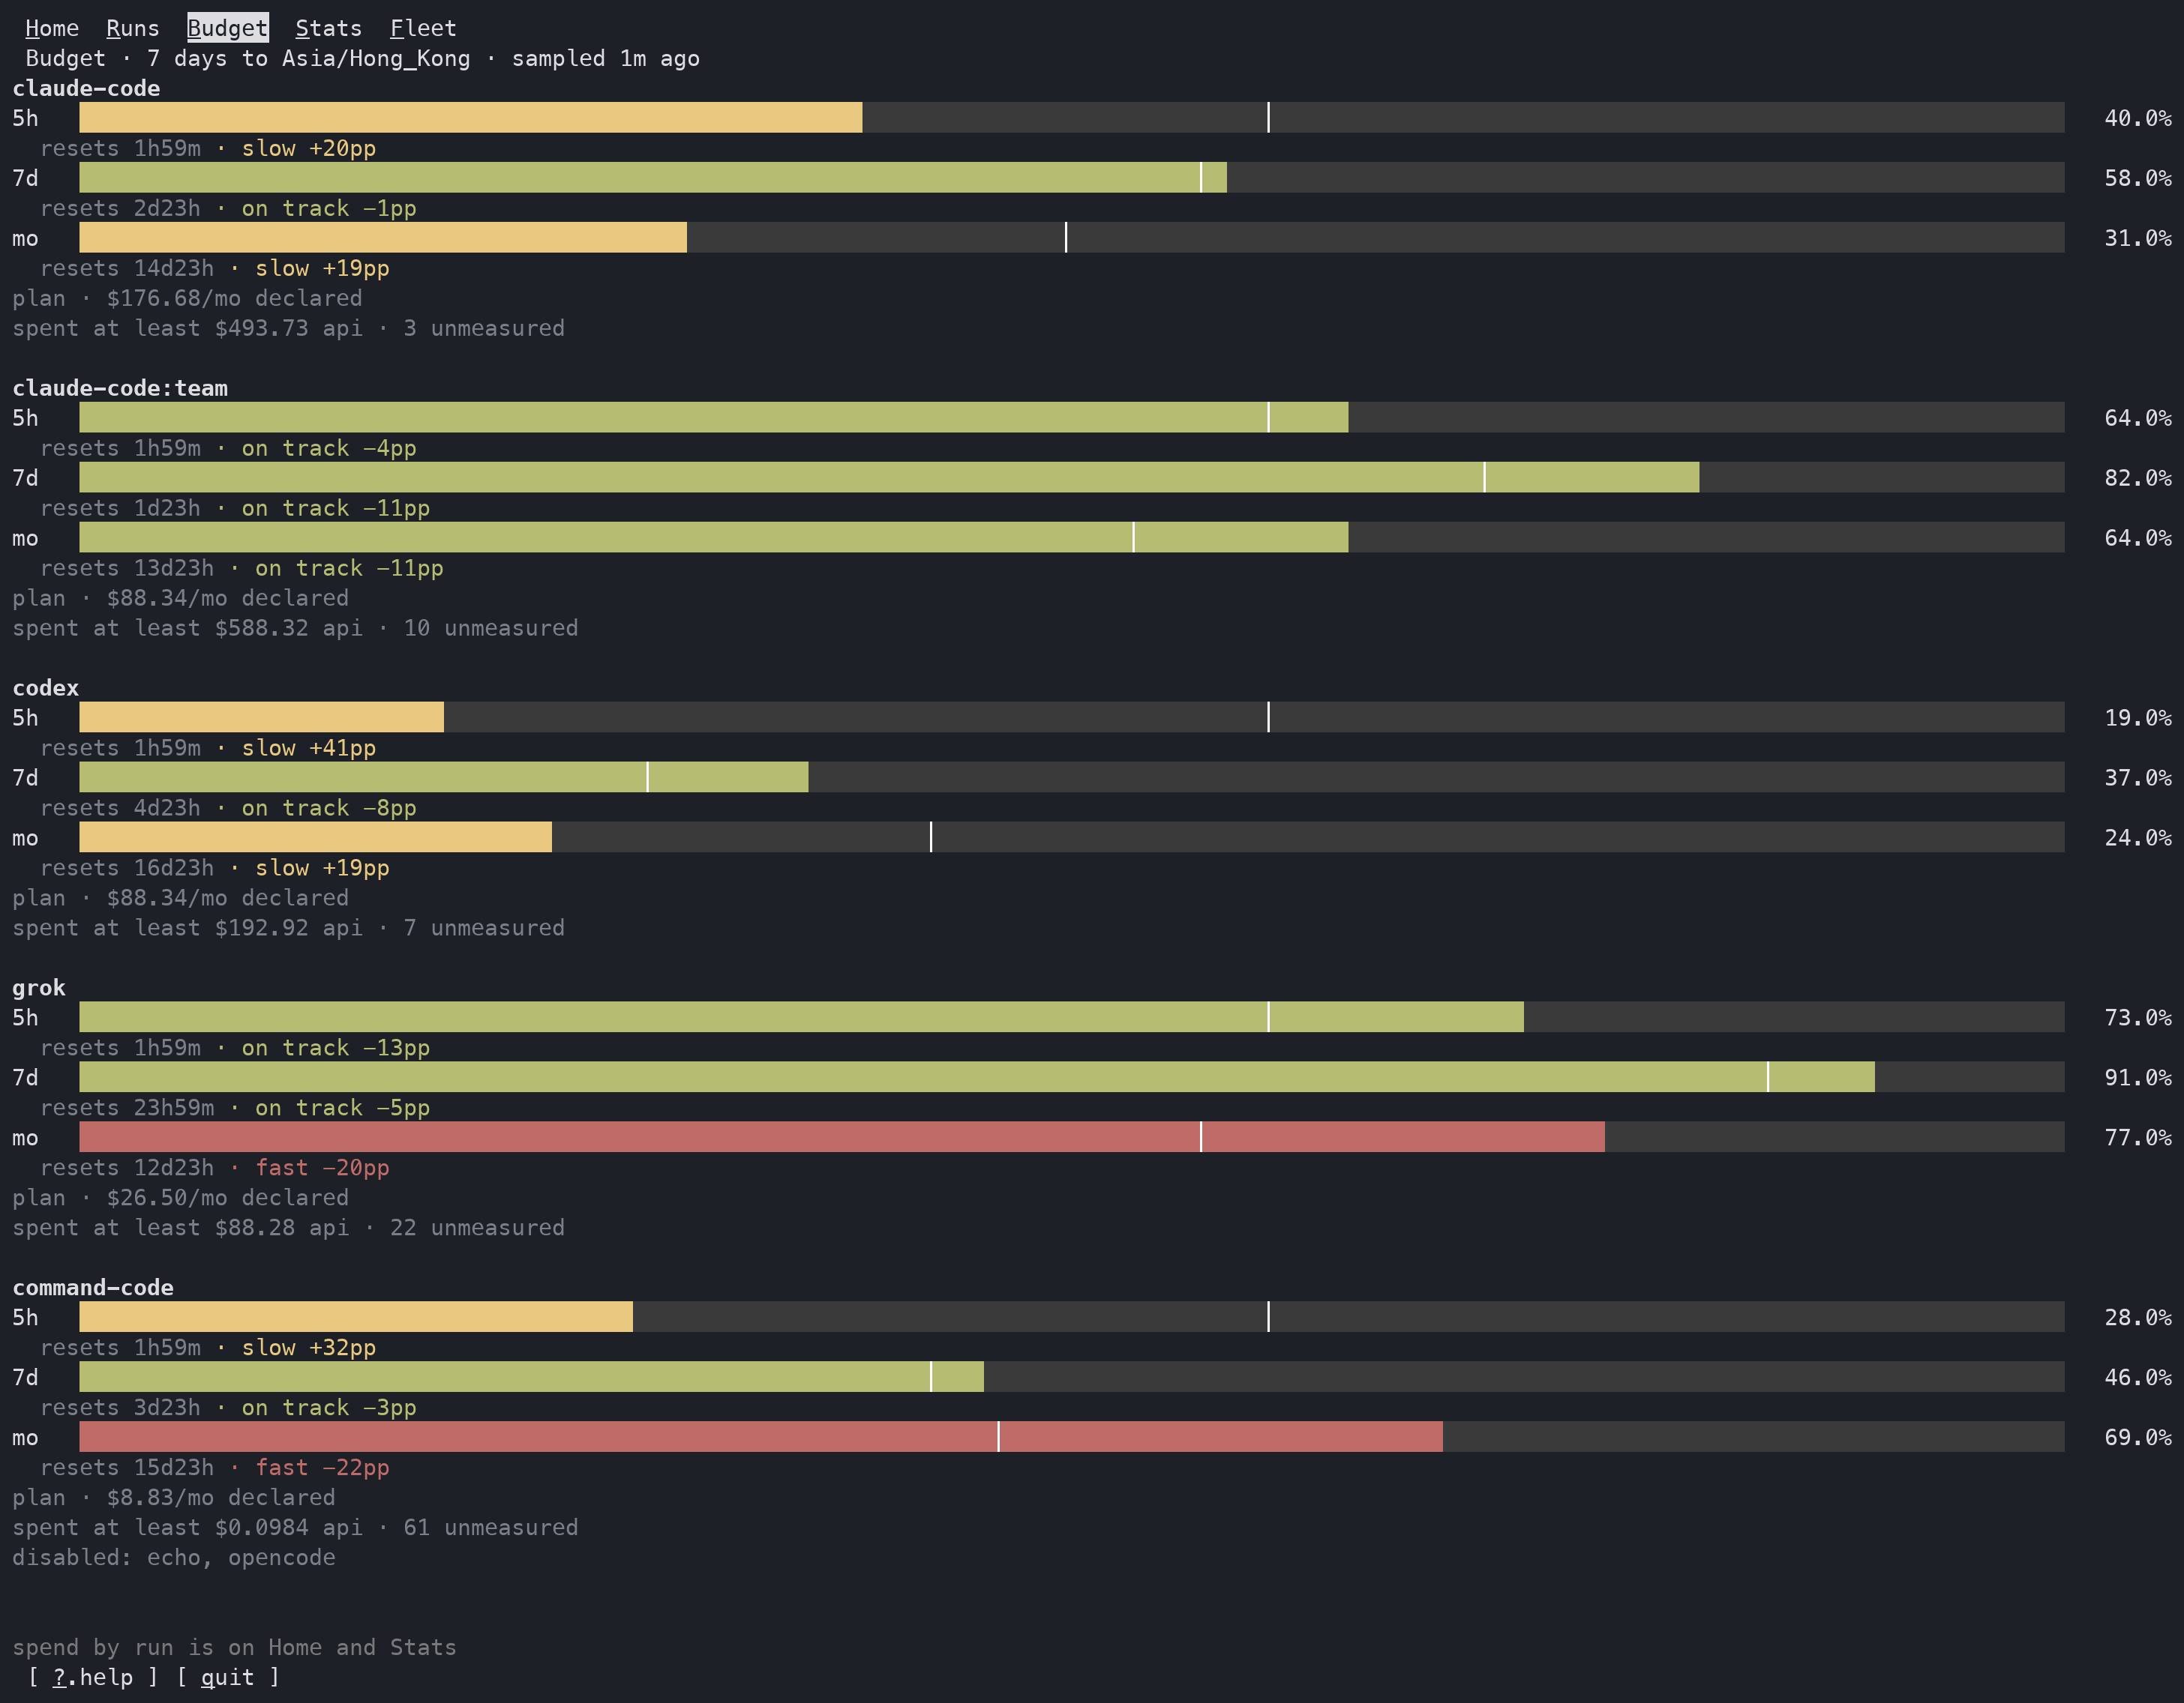Click the 46.0% usage value
The image size is (2184, 1703).
click(2137, 1377)
